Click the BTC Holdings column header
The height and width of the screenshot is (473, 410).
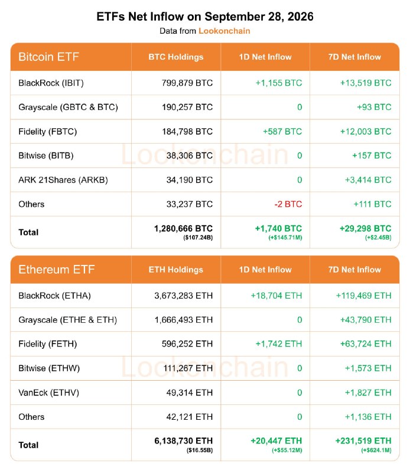coord(176,57)
